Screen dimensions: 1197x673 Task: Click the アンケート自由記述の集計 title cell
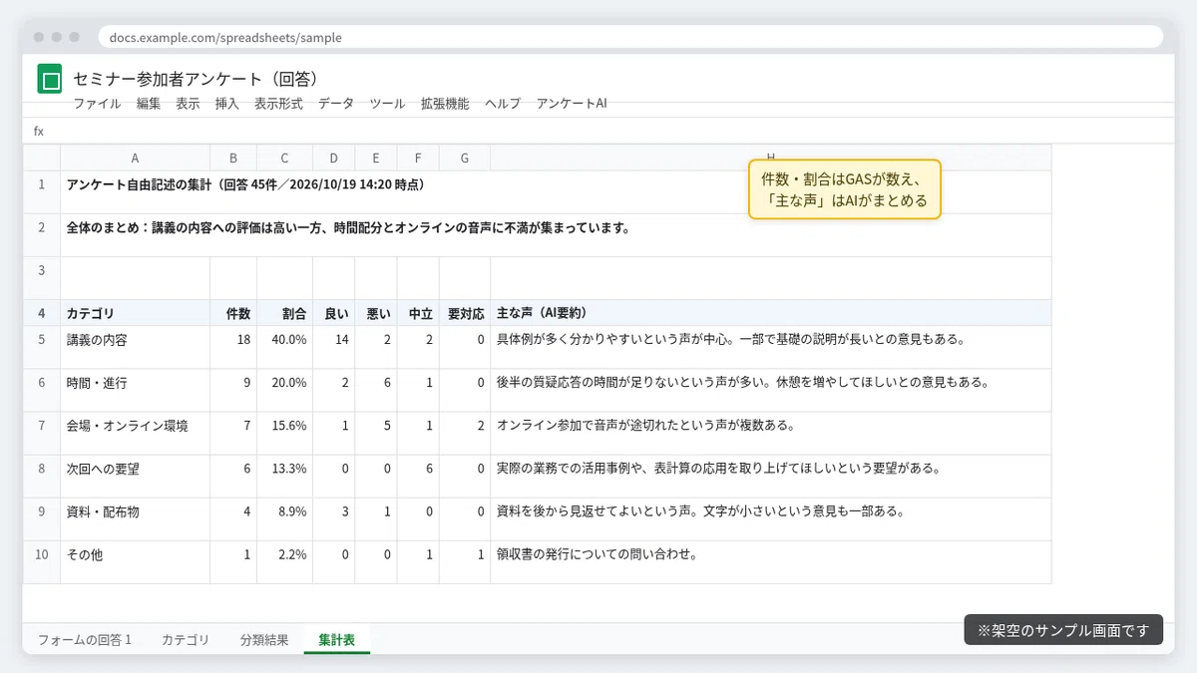click(556, 191)
